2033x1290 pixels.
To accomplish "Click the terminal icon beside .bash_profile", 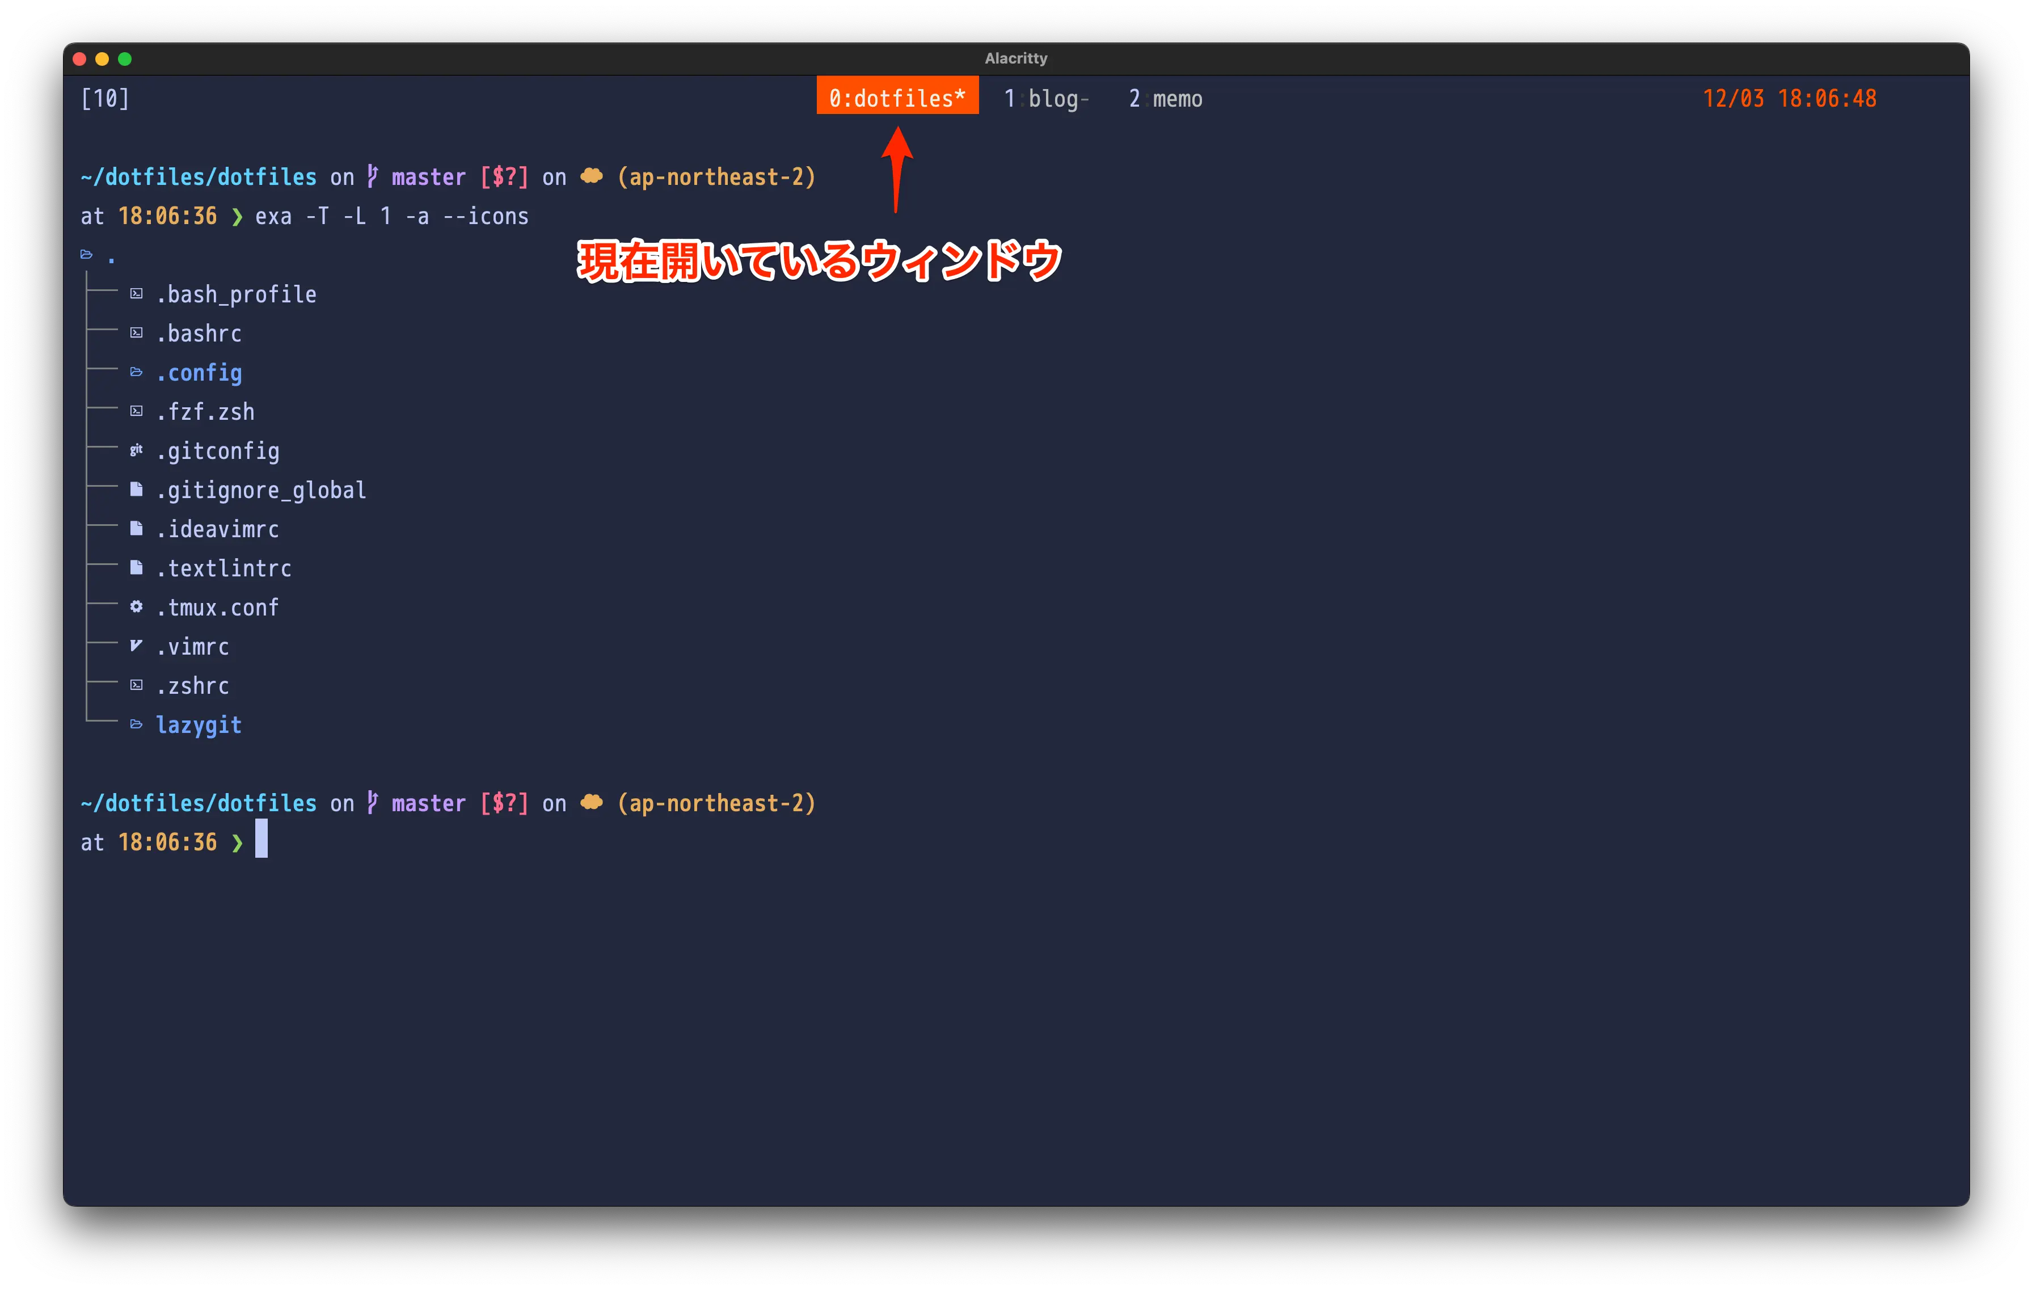I will [x=136, y=294].
